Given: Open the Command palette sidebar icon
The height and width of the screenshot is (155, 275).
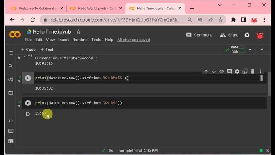Looking at the screenshot, I should coord(11,131).
